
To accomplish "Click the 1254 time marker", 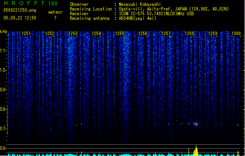I will [x=97, y=34].
